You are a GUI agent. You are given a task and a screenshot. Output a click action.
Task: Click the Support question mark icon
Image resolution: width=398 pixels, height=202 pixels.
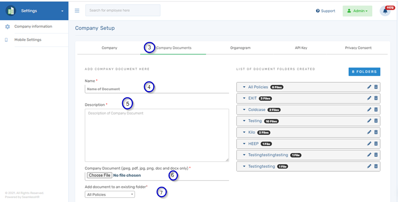point(318,11)
